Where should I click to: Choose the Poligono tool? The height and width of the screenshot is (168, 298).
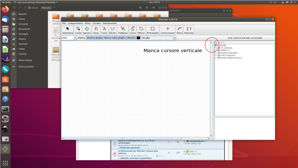pos(123,30)
